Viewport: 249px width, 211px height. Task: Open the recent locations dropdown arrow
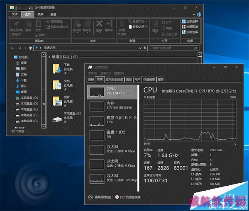(25, 48)
